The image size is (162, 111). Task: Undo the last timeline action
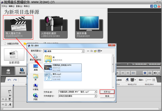9,80
